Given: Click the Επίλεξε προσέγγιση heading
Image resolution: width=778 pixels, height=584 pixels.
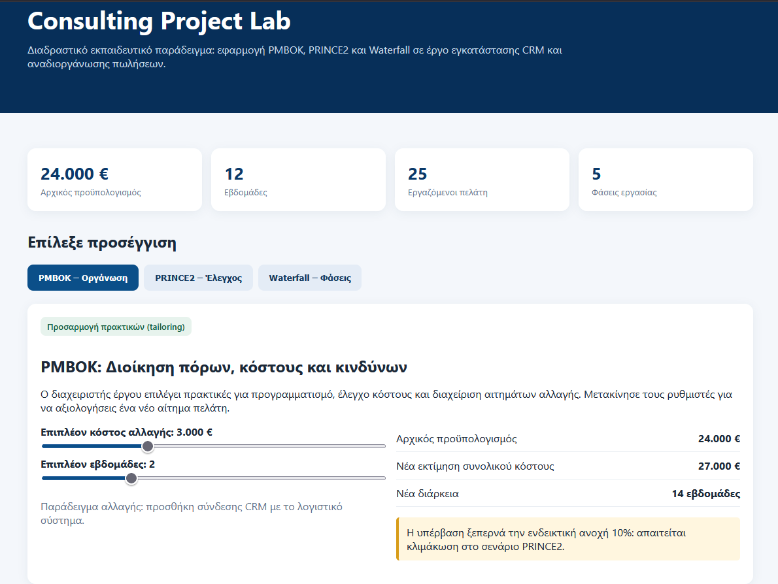Looking at the screenshot, I should [102, 242].
